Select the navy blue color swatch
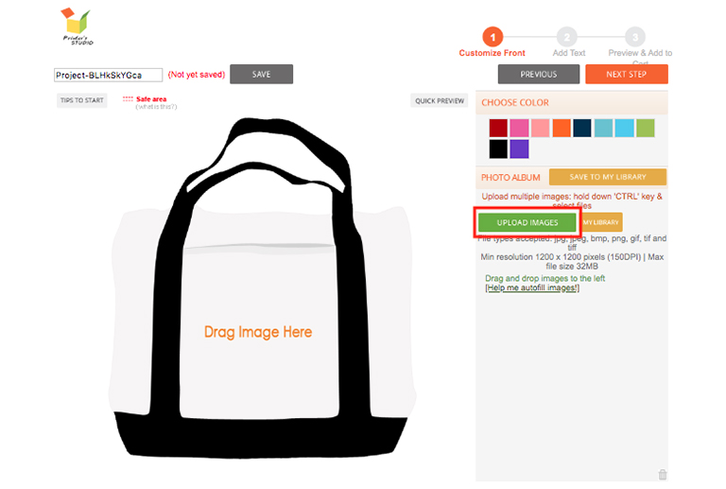The width and height of the screenshot is (726, 489). coord(582,128)
